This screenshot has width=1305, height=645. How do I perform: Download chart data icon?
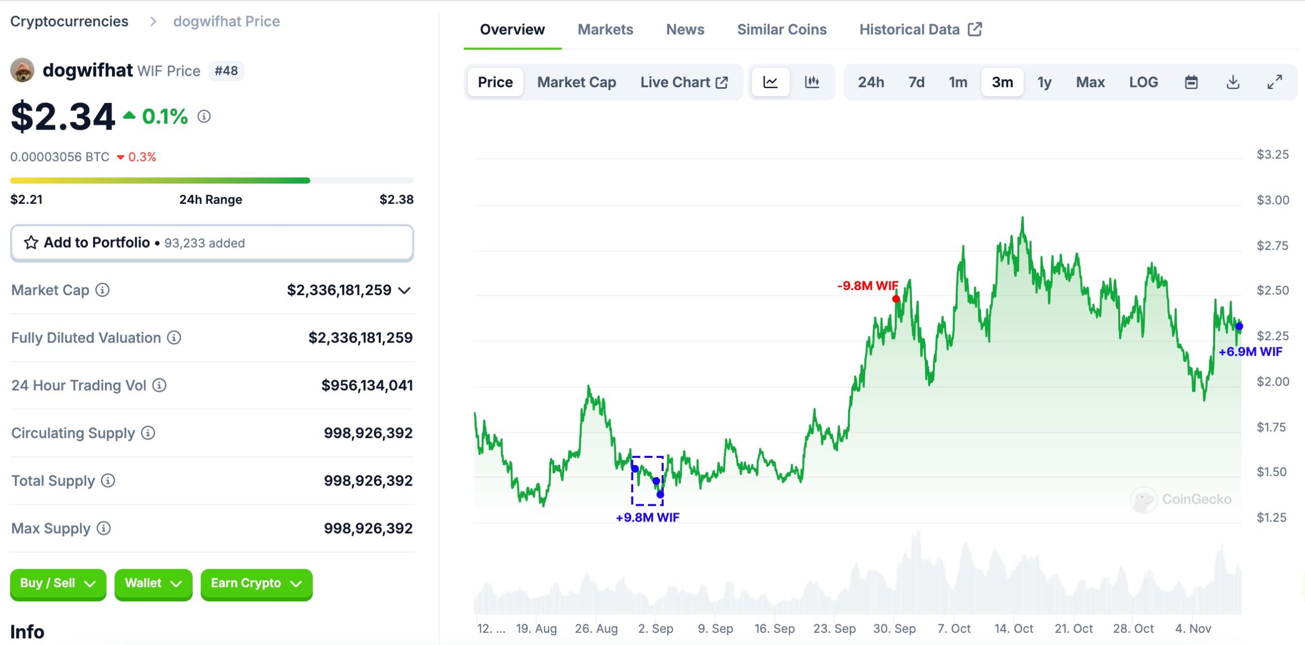(x=1233, y=82)
